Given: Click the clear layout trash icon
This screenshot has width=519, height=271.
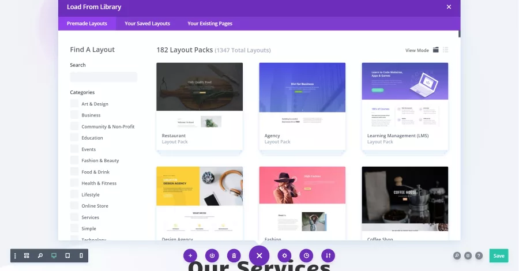Looking at the screenshot, I should (234, 255).
